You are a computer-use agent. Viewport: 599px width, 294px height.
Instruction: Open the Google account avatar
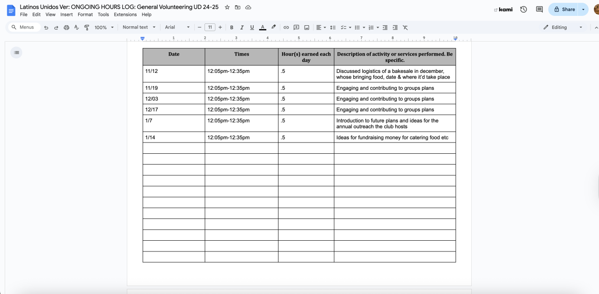[596, 9]
